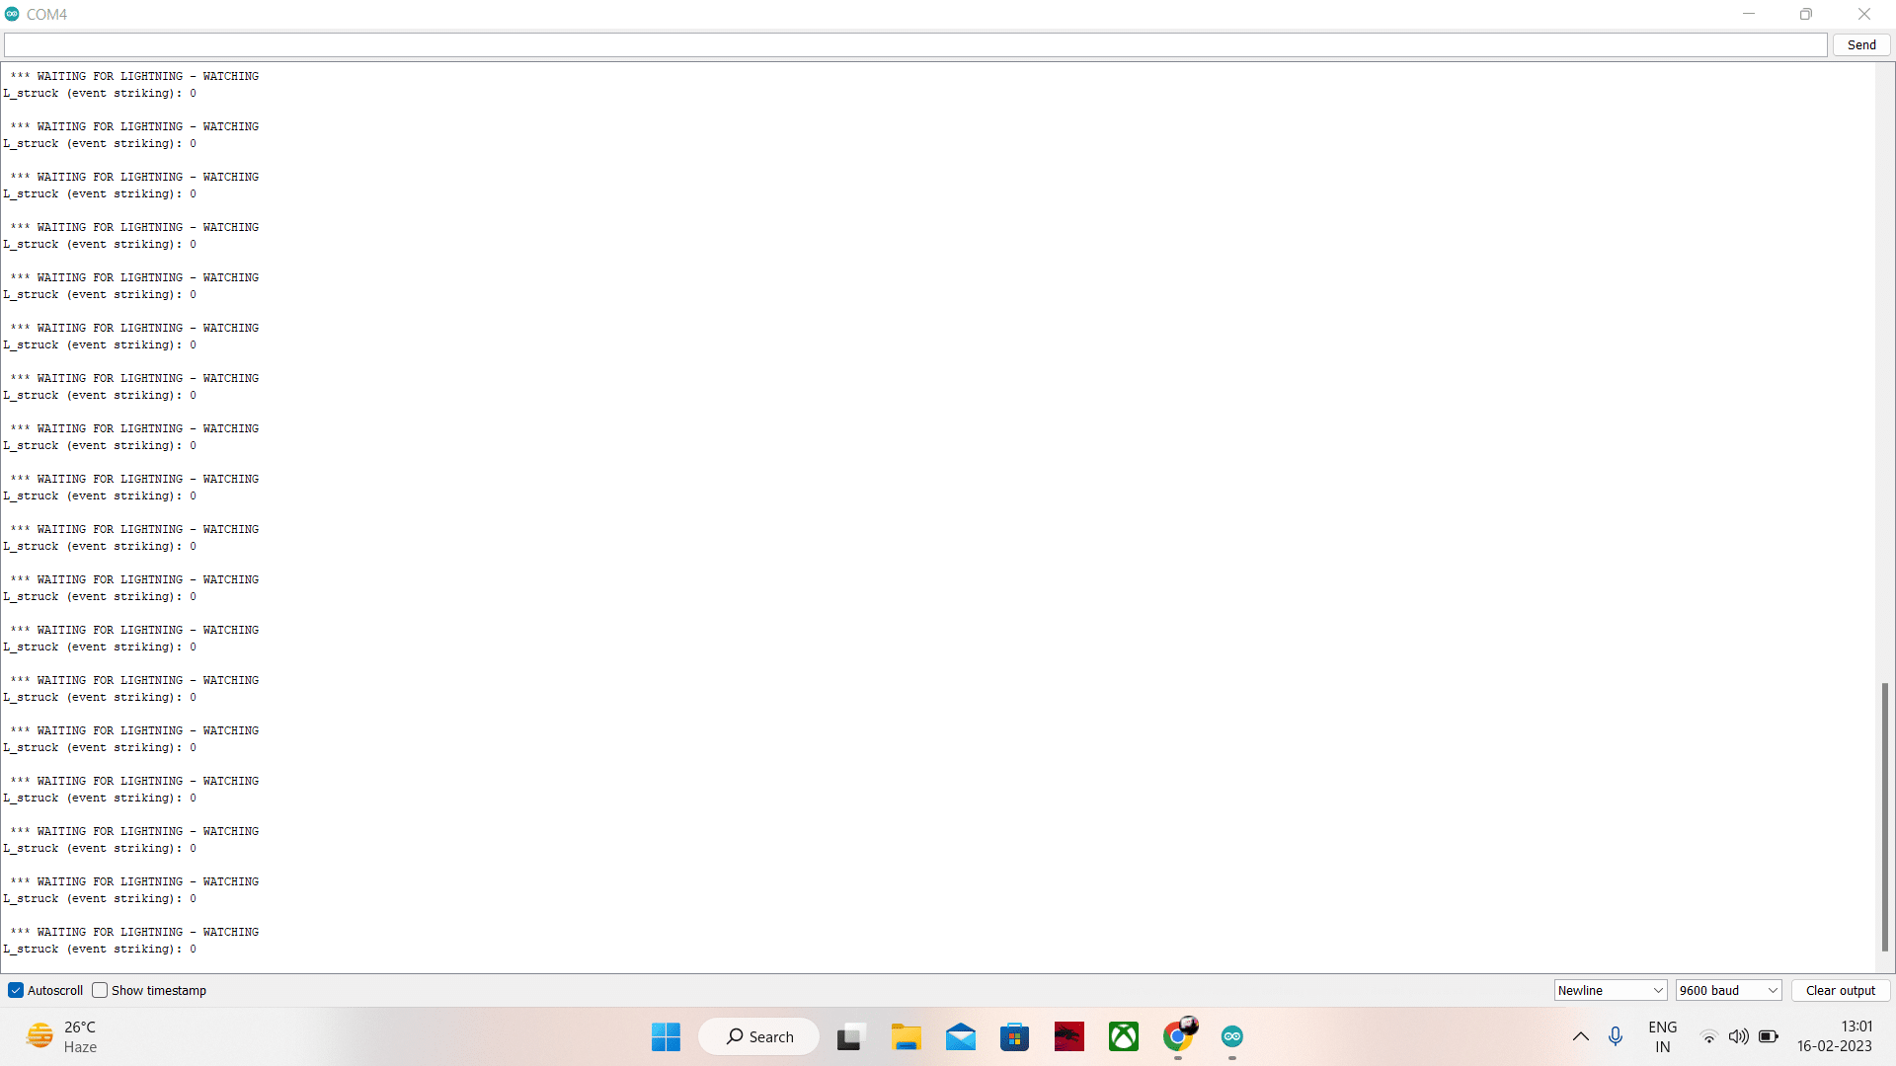Open the Newline line-ending dropdown
The image size is (1896, 1066).
pos(1610,990)
